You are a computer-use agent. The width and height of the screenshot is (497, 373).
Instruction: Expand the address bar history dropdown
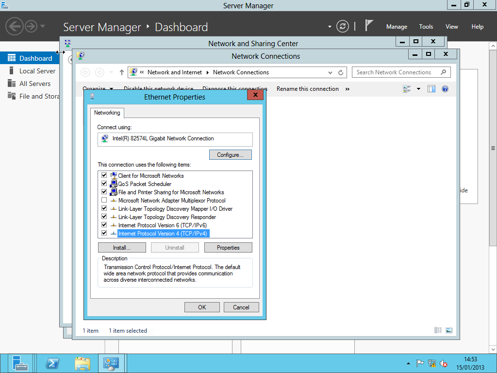331,72
